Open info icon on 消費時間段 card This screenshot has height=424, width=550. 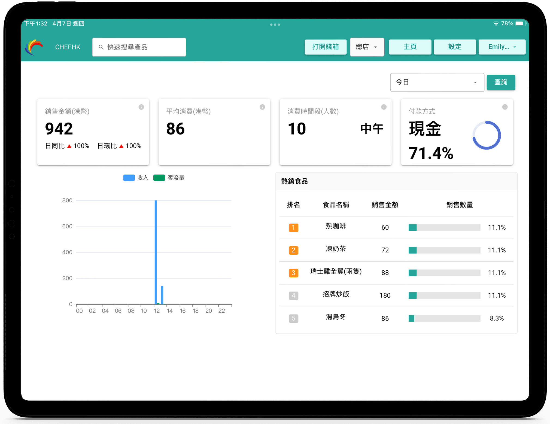coord(384,107)
